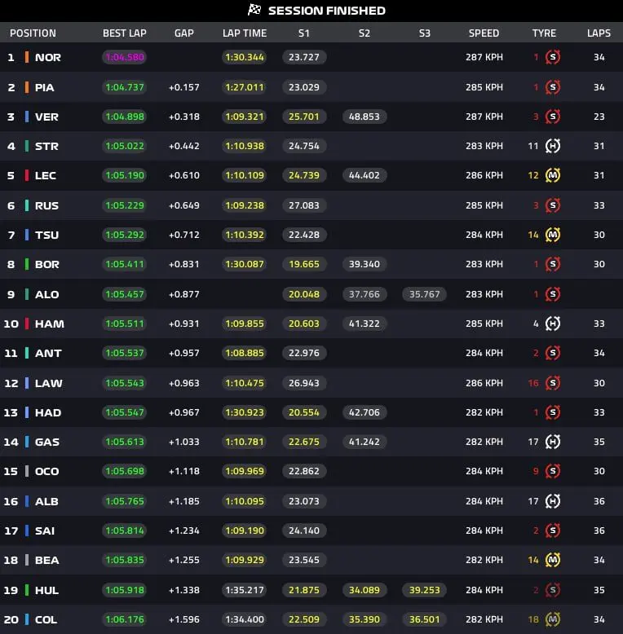This screenshot has width=623, height=634.
Task: Click the checkered flag session icon
Action: tap(254, 10)
